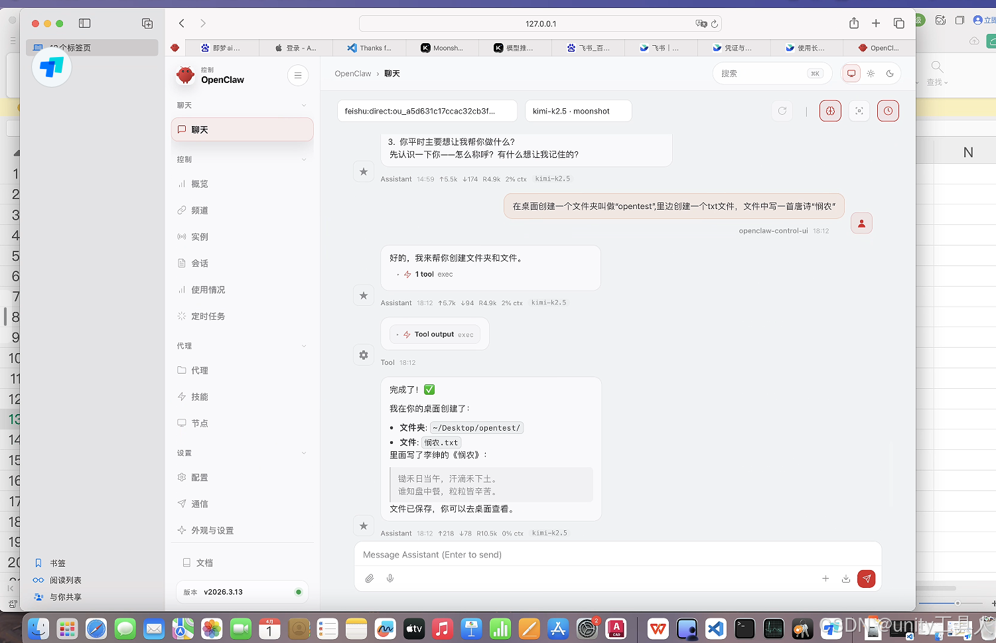Screen dimensions: 996x643
Task: Open the kimi-k2.5 moonshot model dropdown
Action: pos(578,111)
